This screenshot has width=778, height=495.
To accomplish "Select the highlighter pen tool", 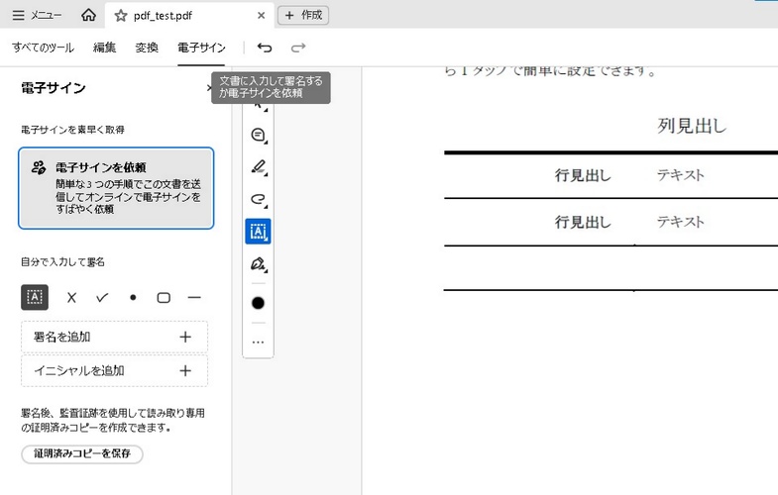I will coord(258,167).
